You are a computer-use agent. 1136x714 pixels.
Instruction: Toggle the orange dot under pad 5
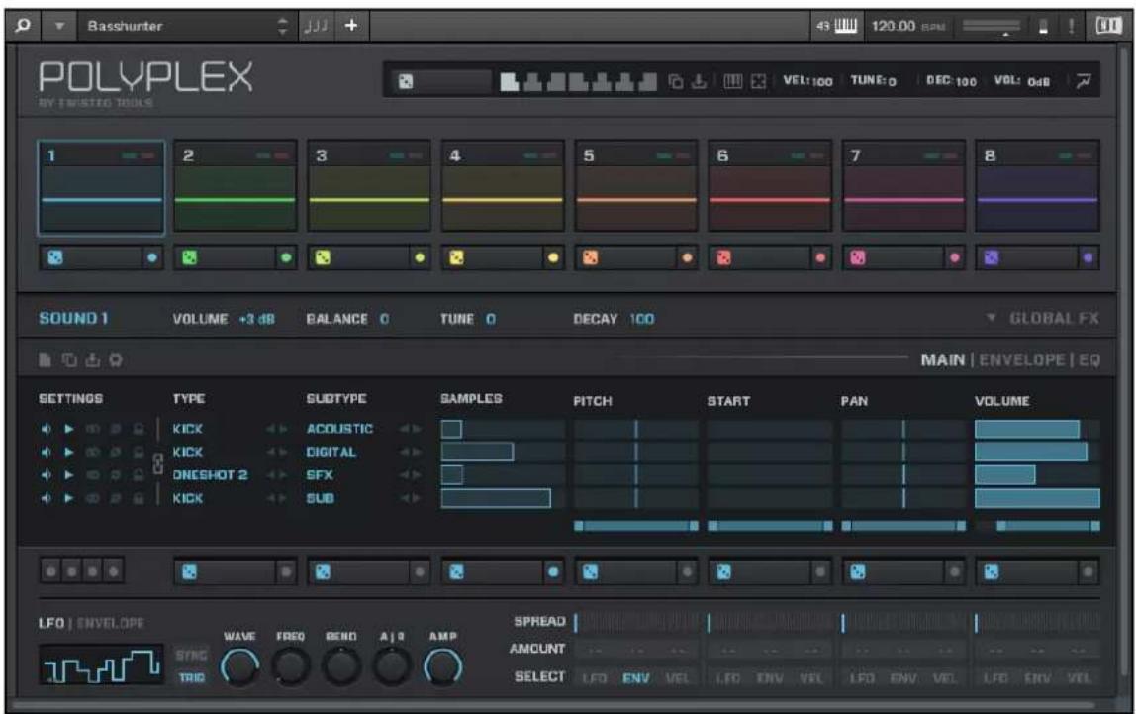pyautogui.click(x=687, y=257)
